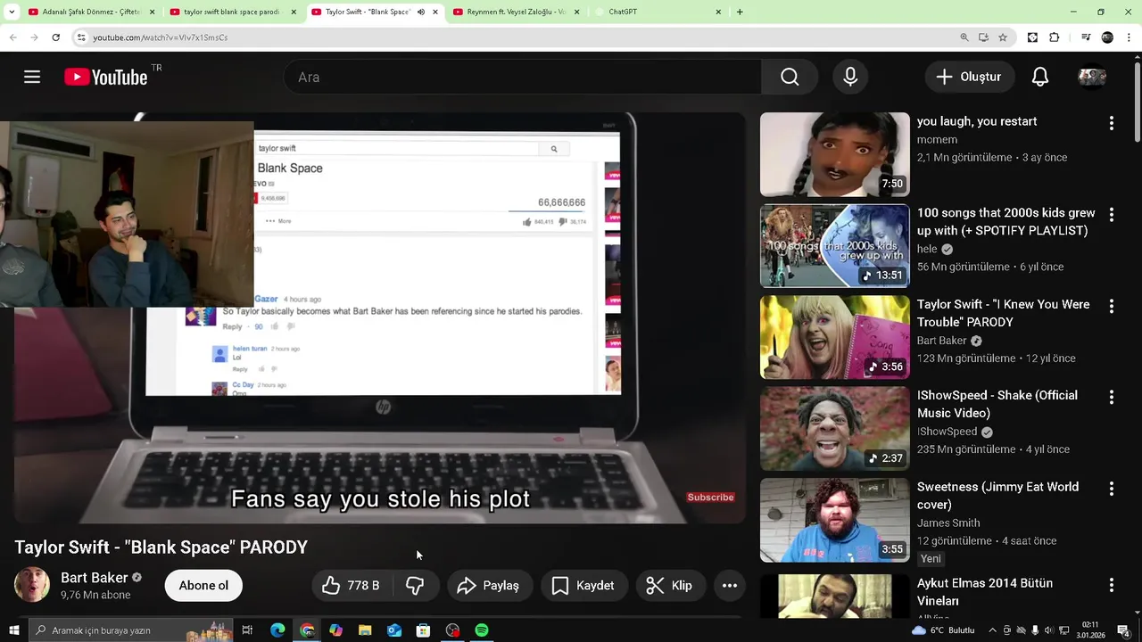Screen dimensions: 1142x642
Task: Reload the current page
Action: pos(55,37)
